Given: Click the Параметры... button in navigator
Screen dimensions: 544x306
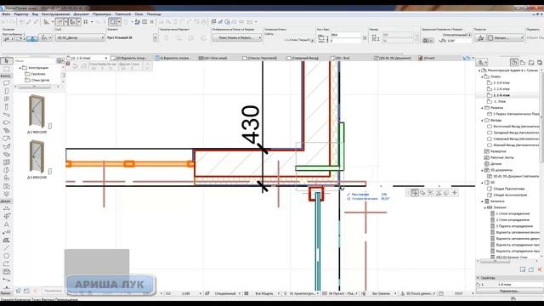Looking at the screenshot, I should pos(509,291).
